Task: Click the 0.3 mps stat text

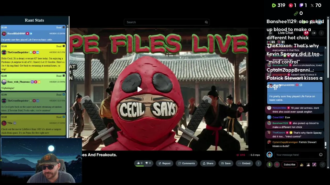Action: pyautogui.click(x=255, y=155)
